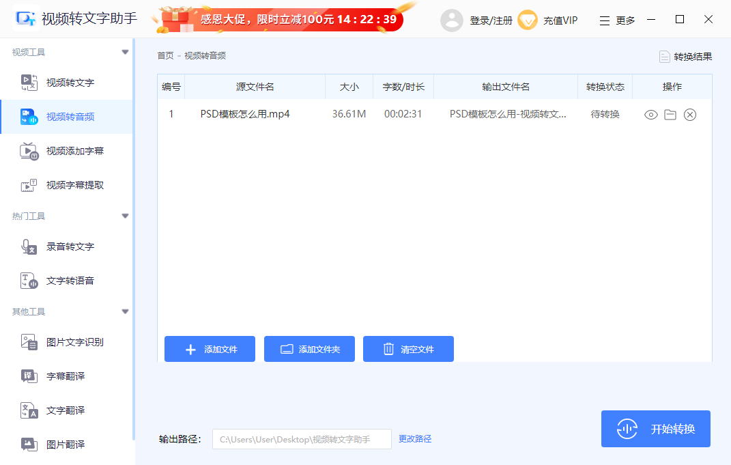Click the app logo next to 视频转文字助手
Image resolution: width=731 pixels, height=465 pixels.
point(26,18)
